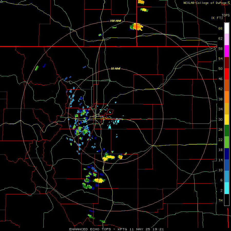Select the "54" scale label

[220, 59]
